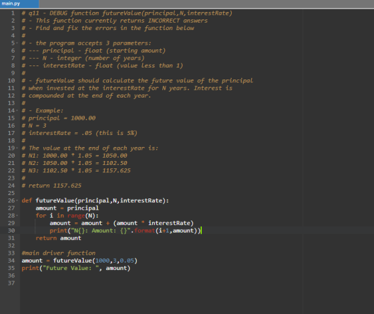Viewport: 374px width, 314px height.
Task: Click '--- interestRate - float' comment on line 8
Action: (x=102, y=65)
